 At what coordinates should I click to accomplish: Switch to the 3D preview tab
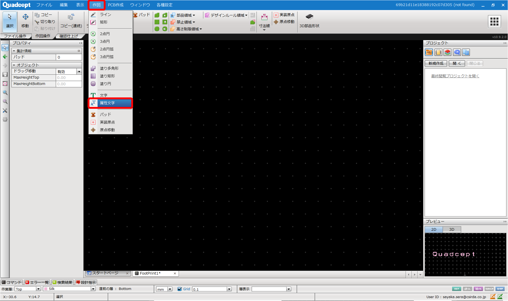coord(452,229)
